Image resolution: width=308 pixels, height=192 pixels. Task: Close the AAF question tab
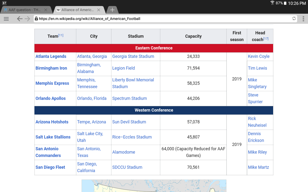[46, 10]
